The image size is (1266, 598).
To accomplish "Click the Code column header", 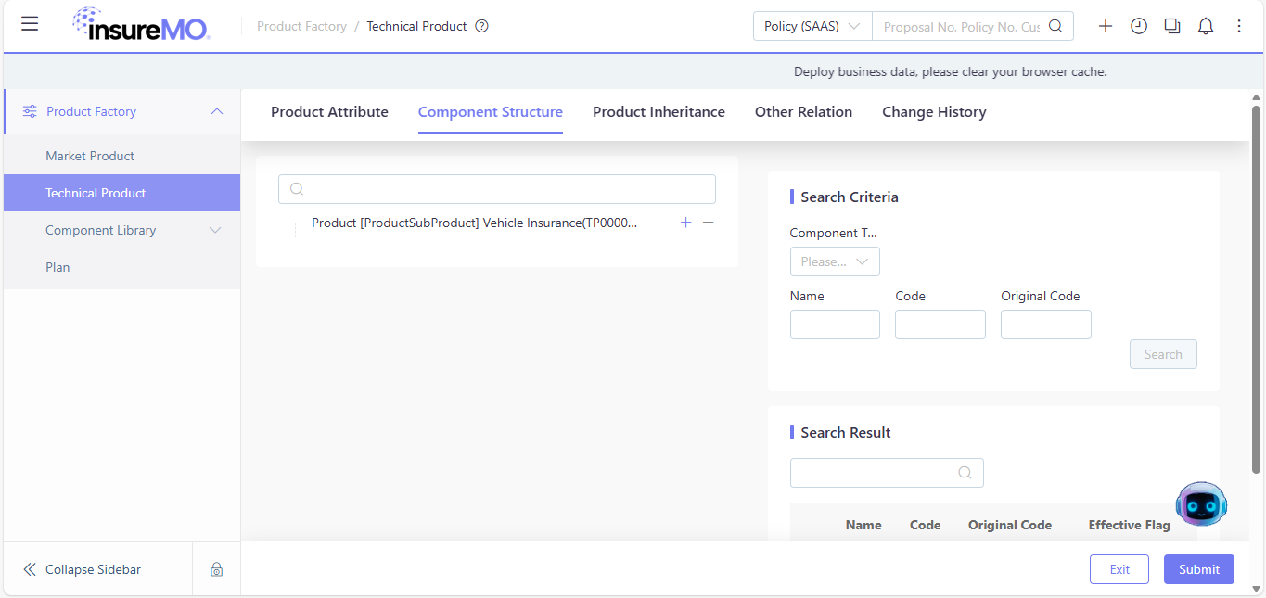I will coord(926,525).
